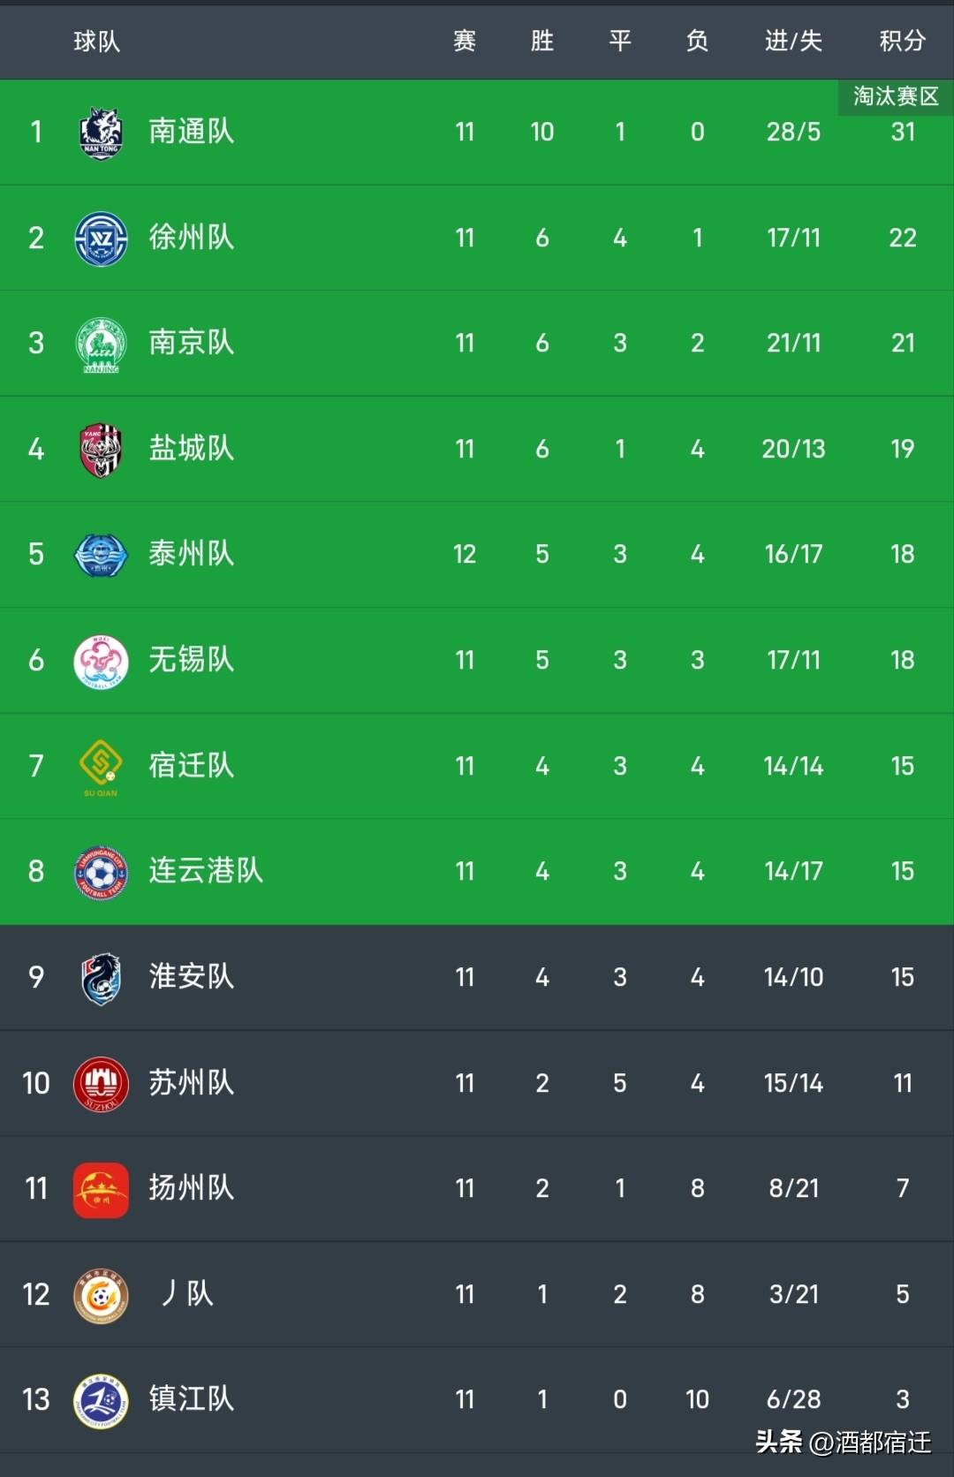954x1477 pixels.
Task: Open the 南通队 team logo
Action: click(101, 133)
